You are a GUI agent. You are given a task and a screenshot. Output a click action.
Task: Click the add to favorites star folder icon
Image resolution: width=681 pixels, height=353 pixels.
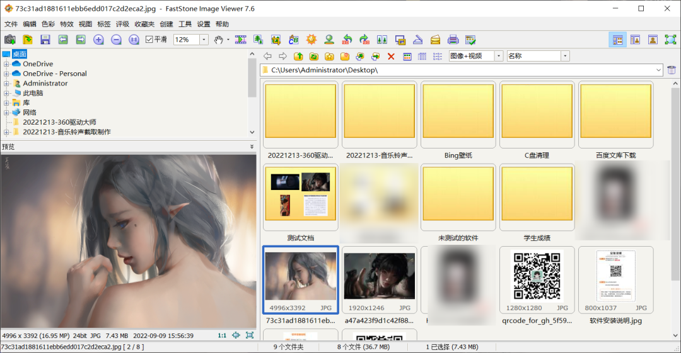point(330,57)
